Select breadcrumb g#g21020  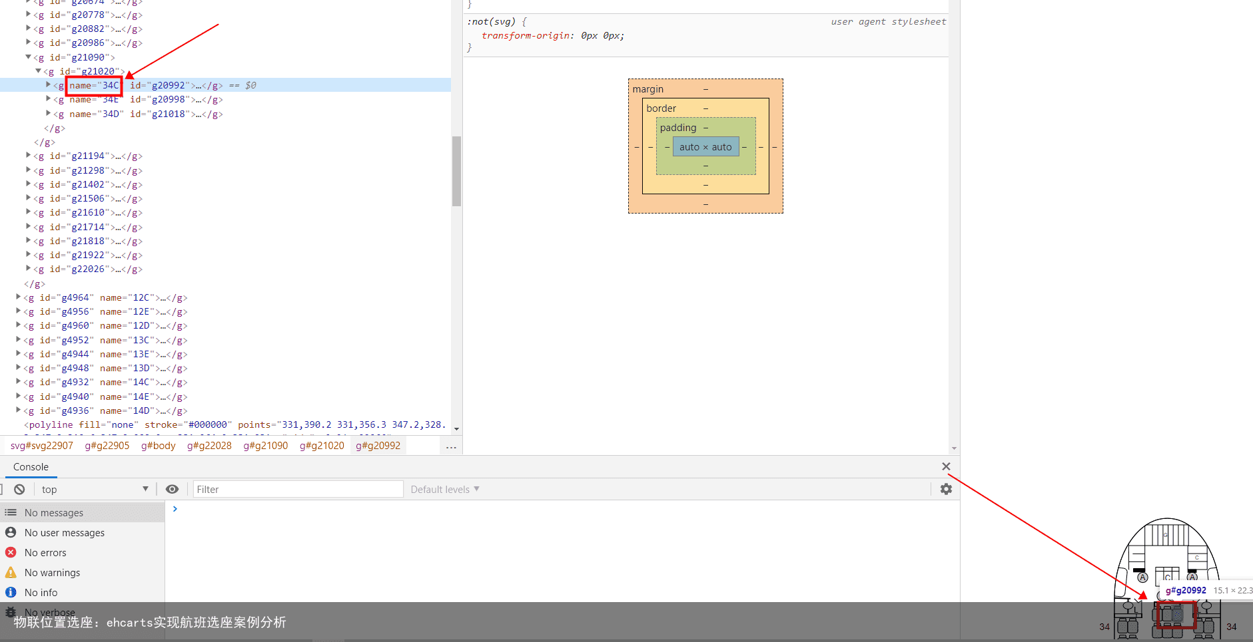pyautogui.click(x=322, y=445)
